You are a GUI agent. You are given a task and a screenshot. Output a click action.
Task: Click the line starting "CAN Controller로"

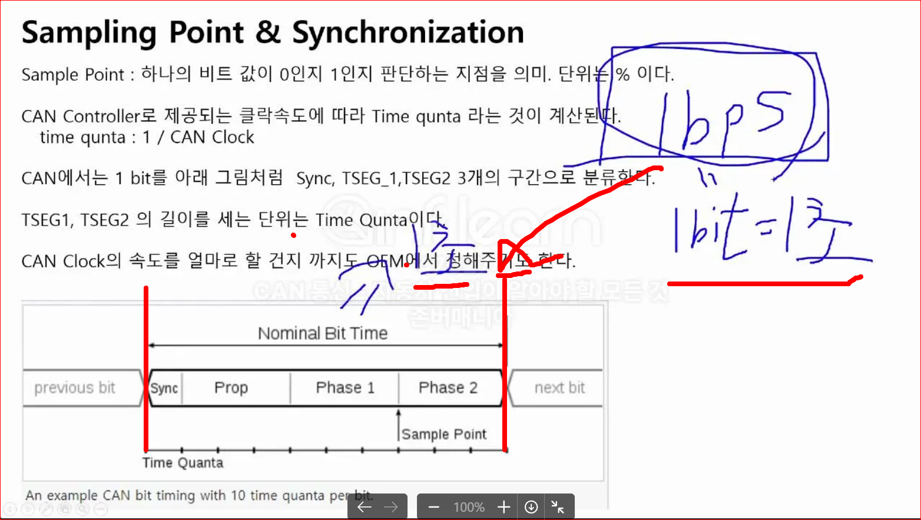[321, 115]
